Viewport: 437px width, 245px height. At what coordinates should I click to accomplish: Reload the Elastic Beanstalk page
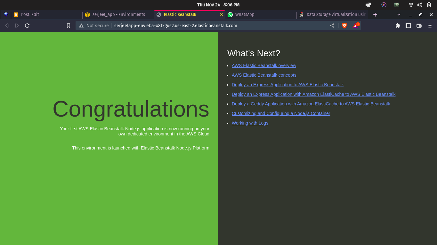pos(27,26)
